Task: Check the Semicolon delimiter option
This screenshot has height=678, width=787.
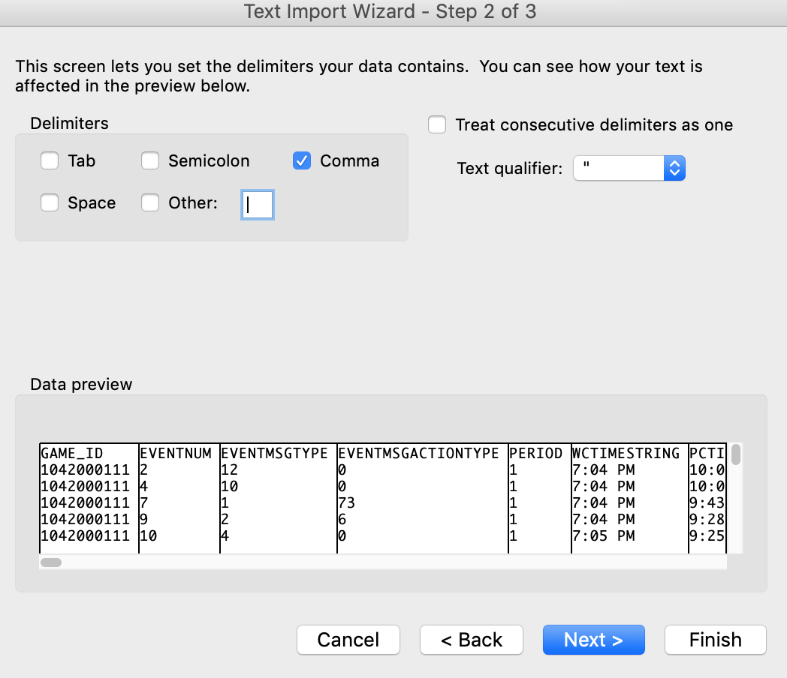Action: tap(150, 161)
